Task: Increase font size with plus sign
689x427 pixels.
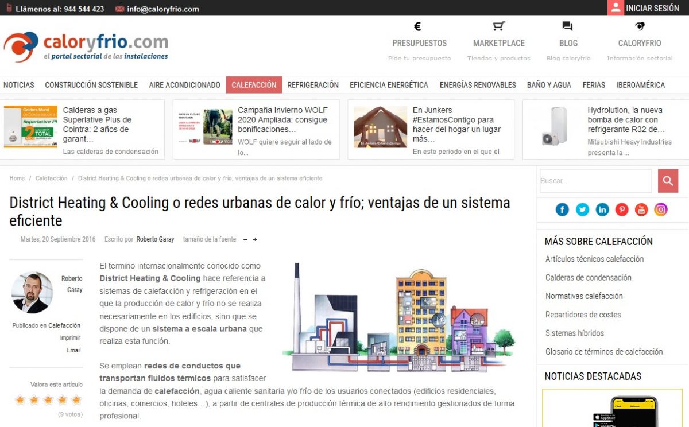Action: point(255,239)
